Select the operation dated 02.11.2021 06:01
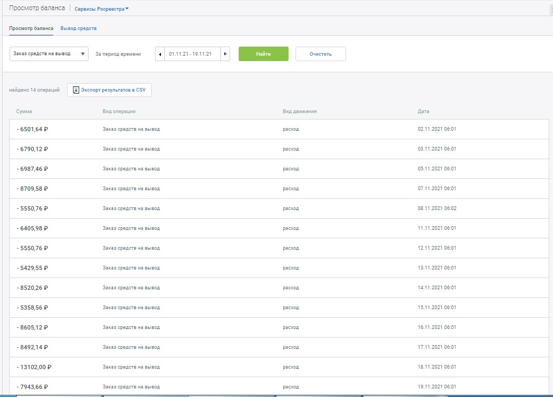 279,129
